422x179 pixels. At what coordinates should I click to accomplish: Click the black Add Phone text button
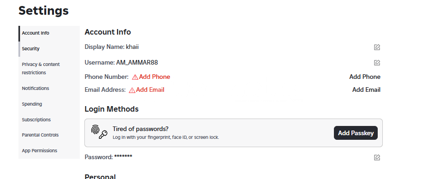tap(365, 77)
